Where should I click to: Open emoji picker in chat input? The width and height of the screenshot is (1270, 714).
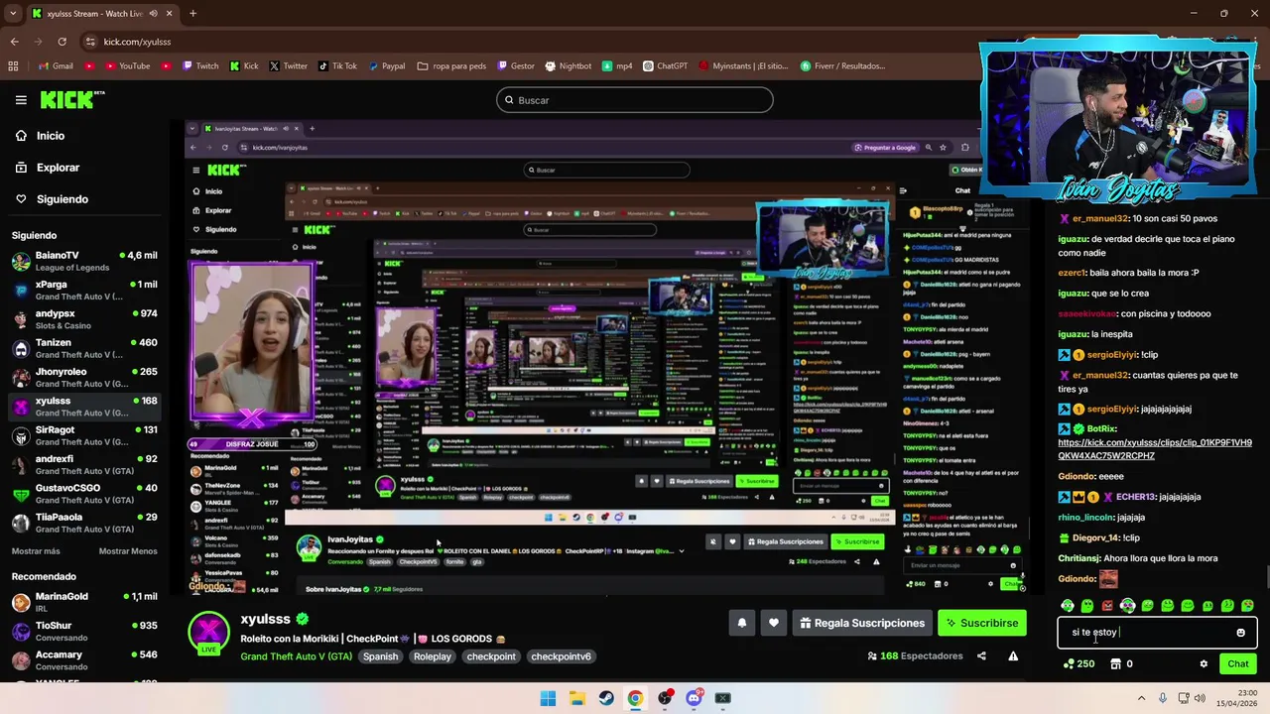click(1240, 633)
